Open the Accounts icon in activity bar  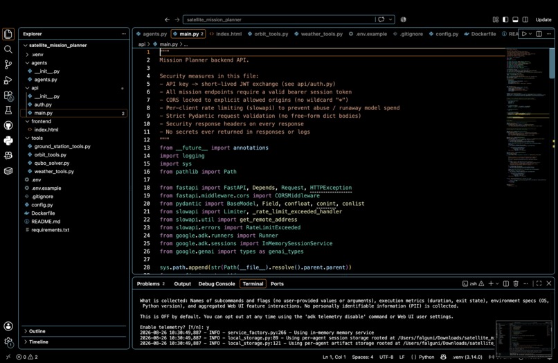point(8,326)
